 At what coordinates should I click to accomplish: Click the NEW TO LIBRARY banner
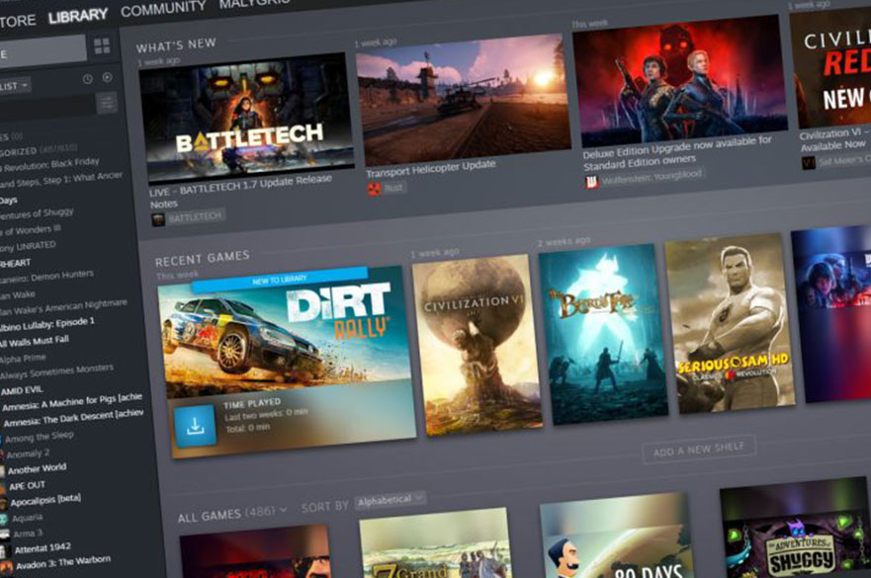(280, 279)
